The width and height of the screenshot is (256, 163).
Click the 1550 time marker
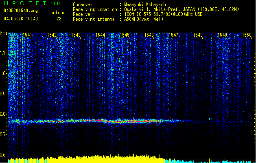coord(247,35)
